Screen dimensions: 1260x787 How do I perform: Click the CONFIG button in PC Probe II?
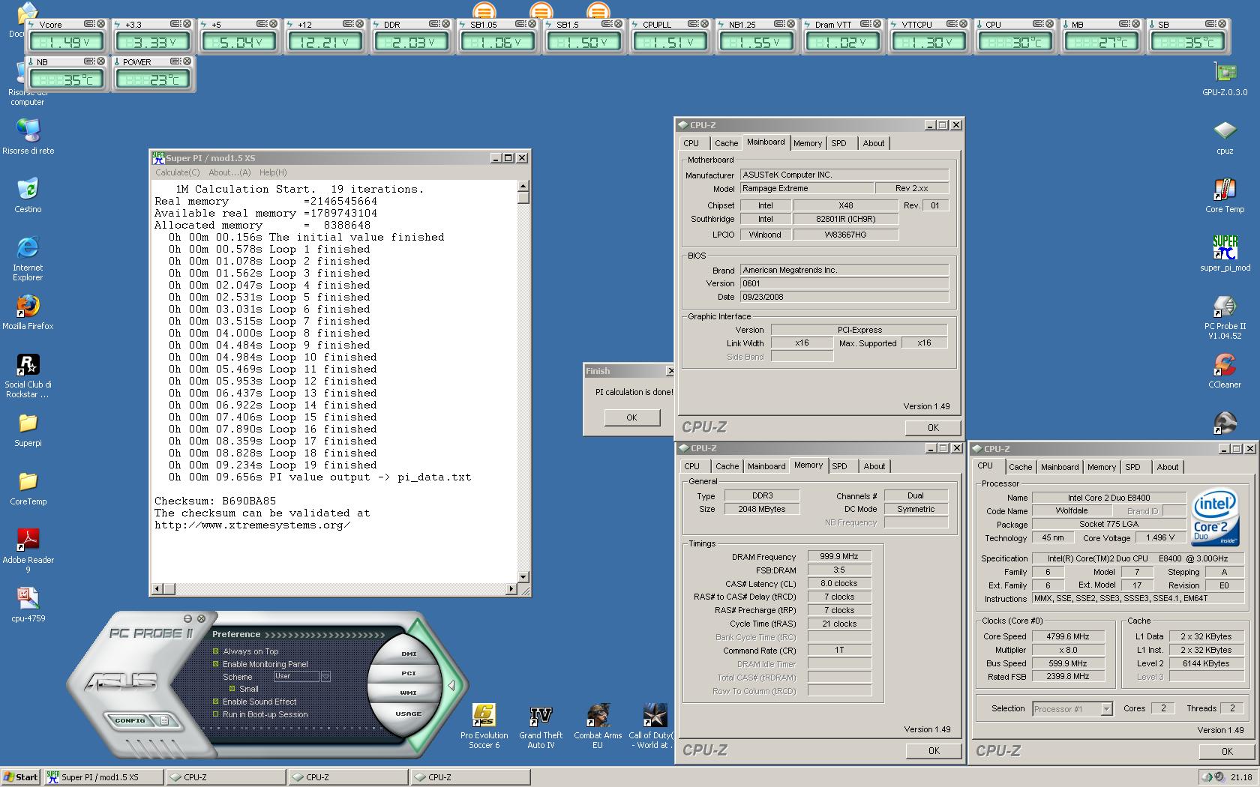130,721
